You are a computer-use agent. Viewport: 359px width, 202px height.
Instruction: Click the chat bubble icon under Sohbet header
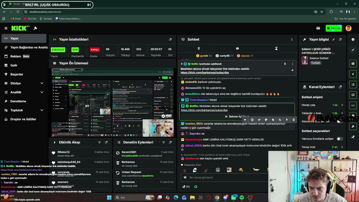(237, 49)
